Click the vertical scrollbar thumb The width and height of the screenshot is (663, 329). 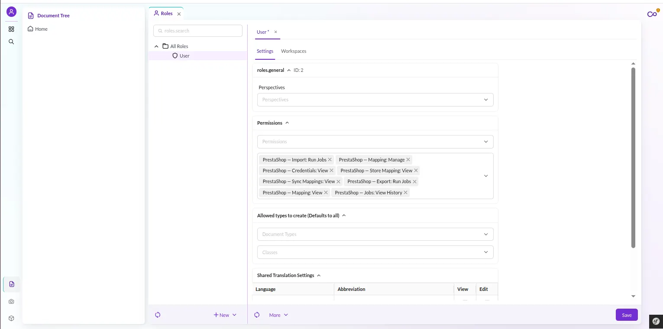click(633, 158)
